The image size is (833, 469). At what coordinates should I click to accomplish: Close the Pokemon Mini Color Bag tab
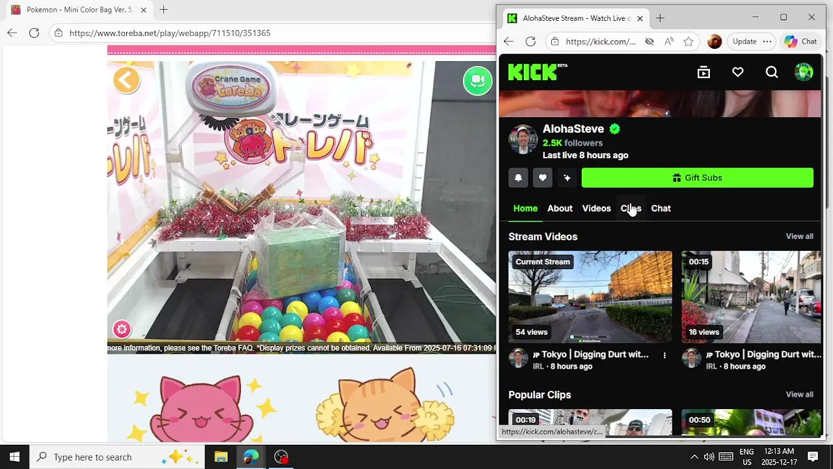143,10
